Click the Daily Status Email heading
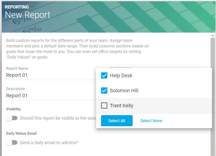The width and height of the screenshot is (216, 156). (x=21, y=133)
